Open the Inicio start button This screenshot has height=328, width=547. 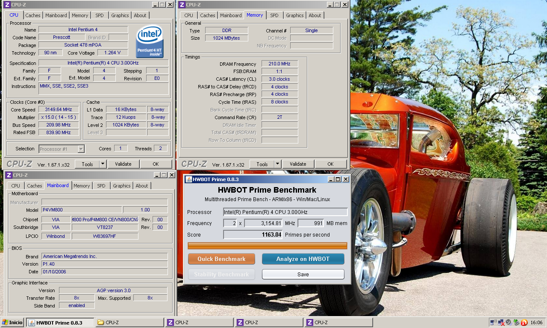click(x=13, y=322)
